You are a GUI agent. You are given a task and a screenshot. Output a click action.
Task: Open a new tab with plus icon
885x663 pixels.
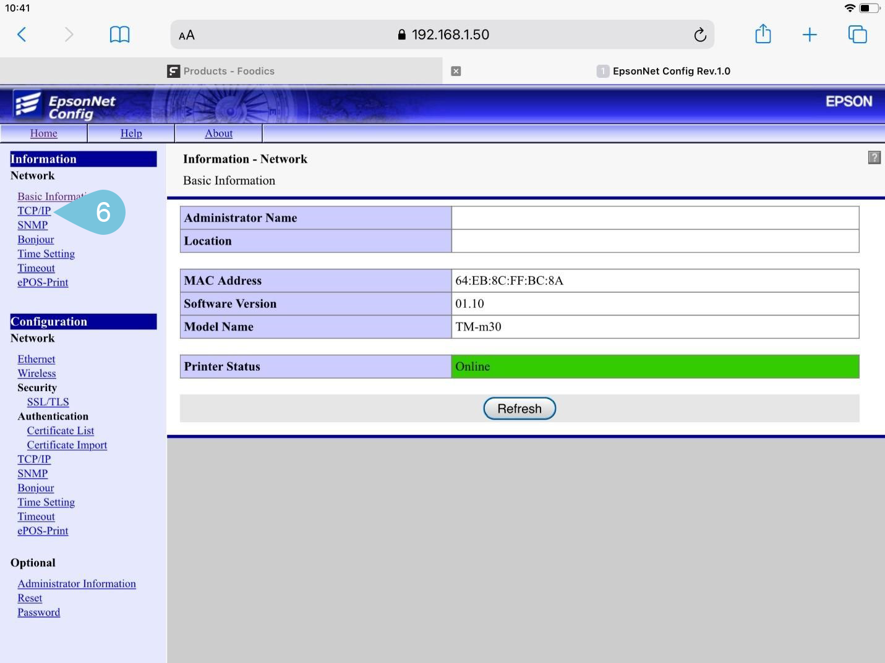point(809,35)
